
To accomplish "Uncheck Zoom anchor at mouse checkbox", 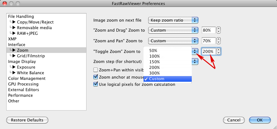I will point(96,77).
